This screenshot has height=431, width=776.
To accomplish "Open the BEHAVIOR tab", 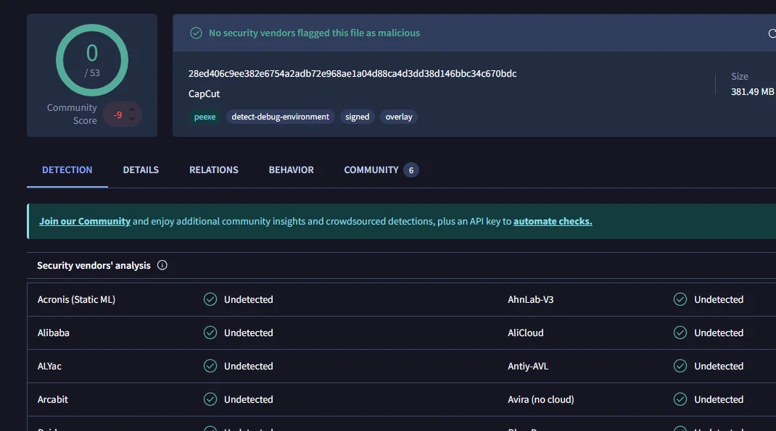I will 291,170.
